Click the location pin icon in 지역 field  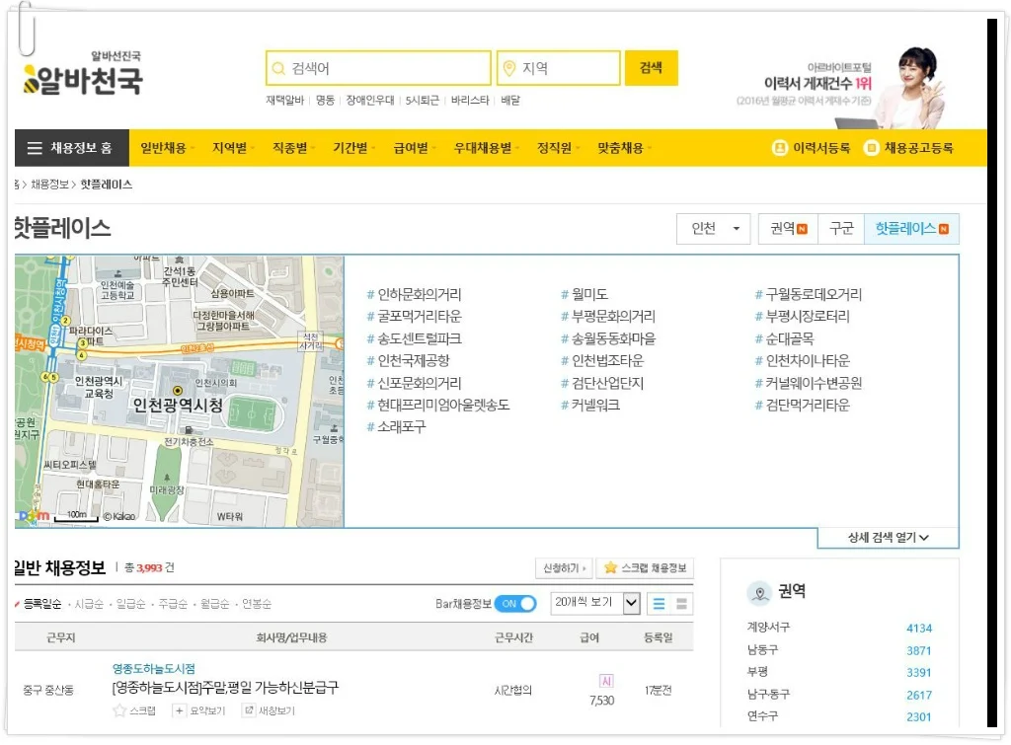(x=509, y=68)
